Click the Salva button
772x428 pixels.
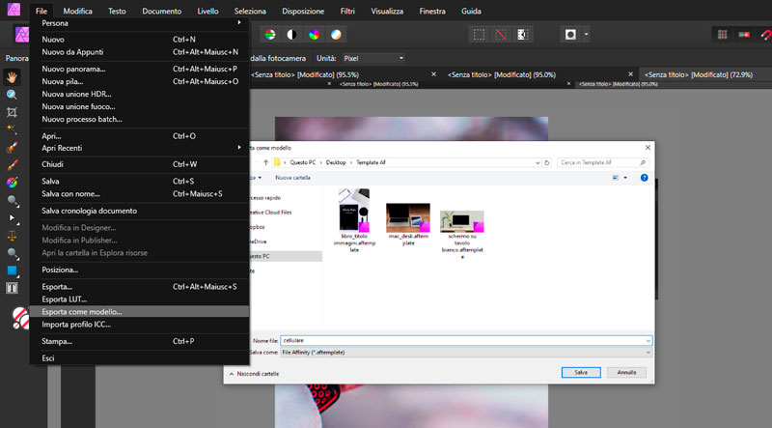581,372
